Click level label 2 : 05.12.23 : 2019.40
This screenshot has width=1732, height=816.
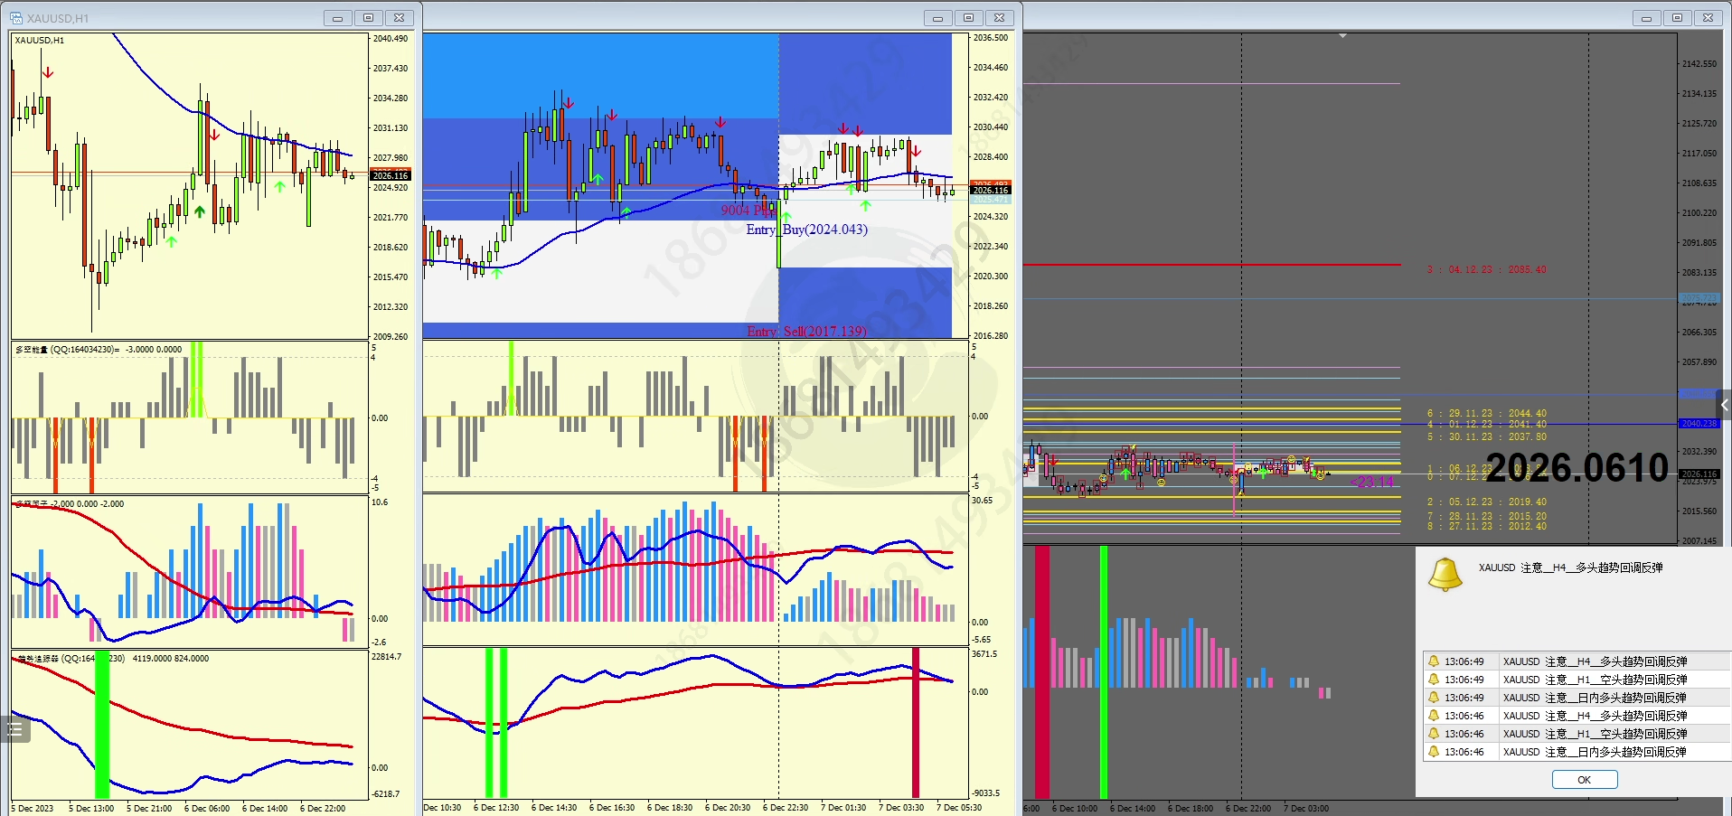tap(1486, 502)
